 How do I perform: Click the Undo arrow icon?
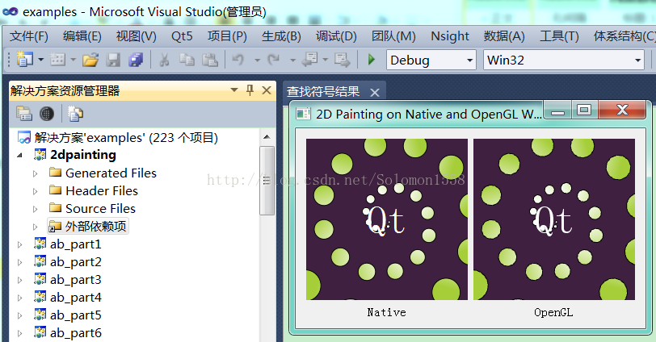238,60
